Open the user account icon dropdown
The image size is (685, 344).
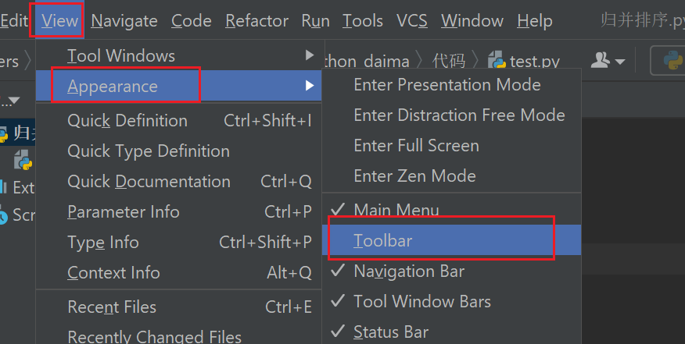[601, 60]
